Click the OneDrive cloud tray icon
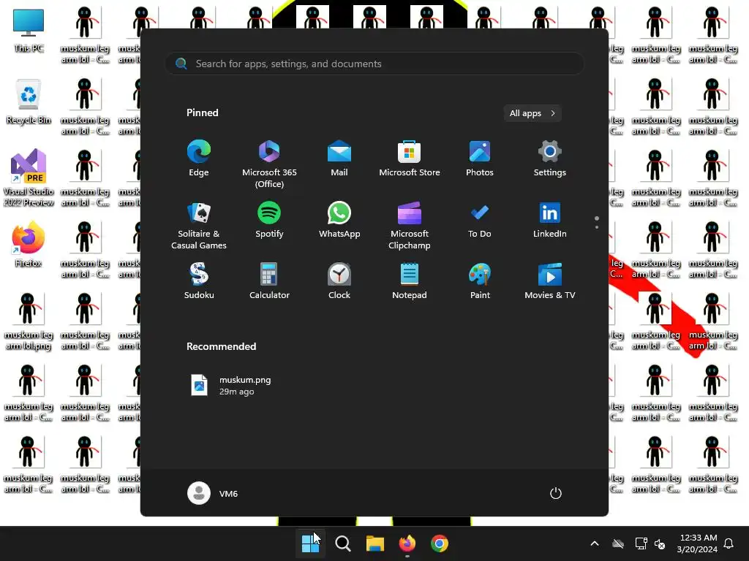This screenshot has width=749, height=561. pos(618,543)
